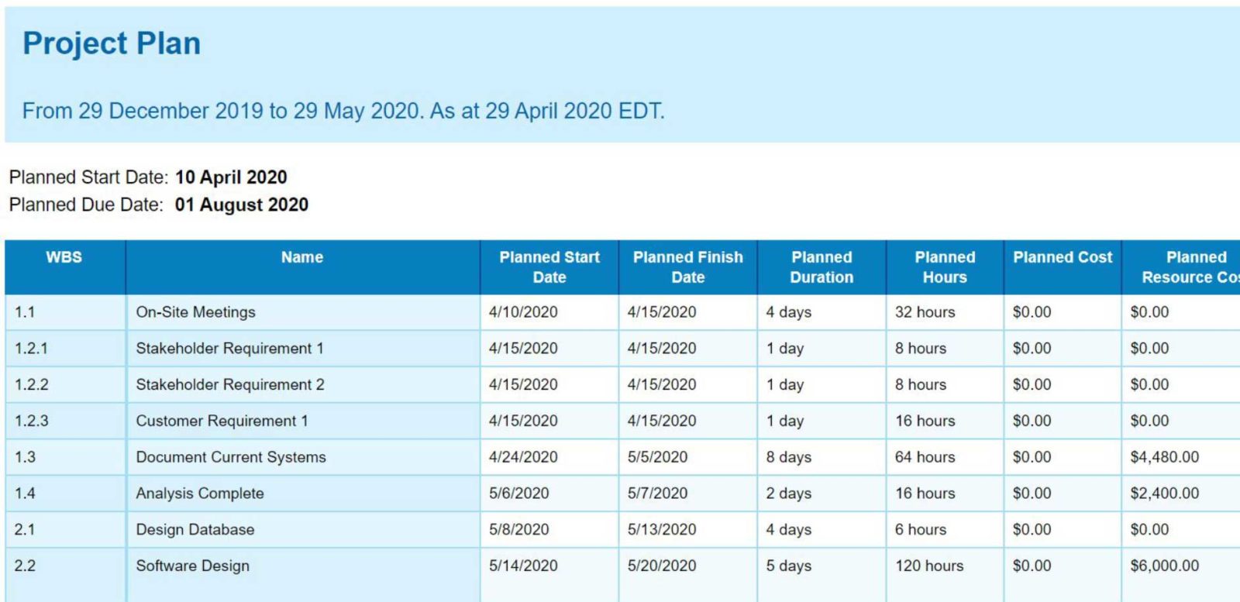Select the Stakeholder Requirement 2 task
The image size is (1240, 602).
pos(230,385)
